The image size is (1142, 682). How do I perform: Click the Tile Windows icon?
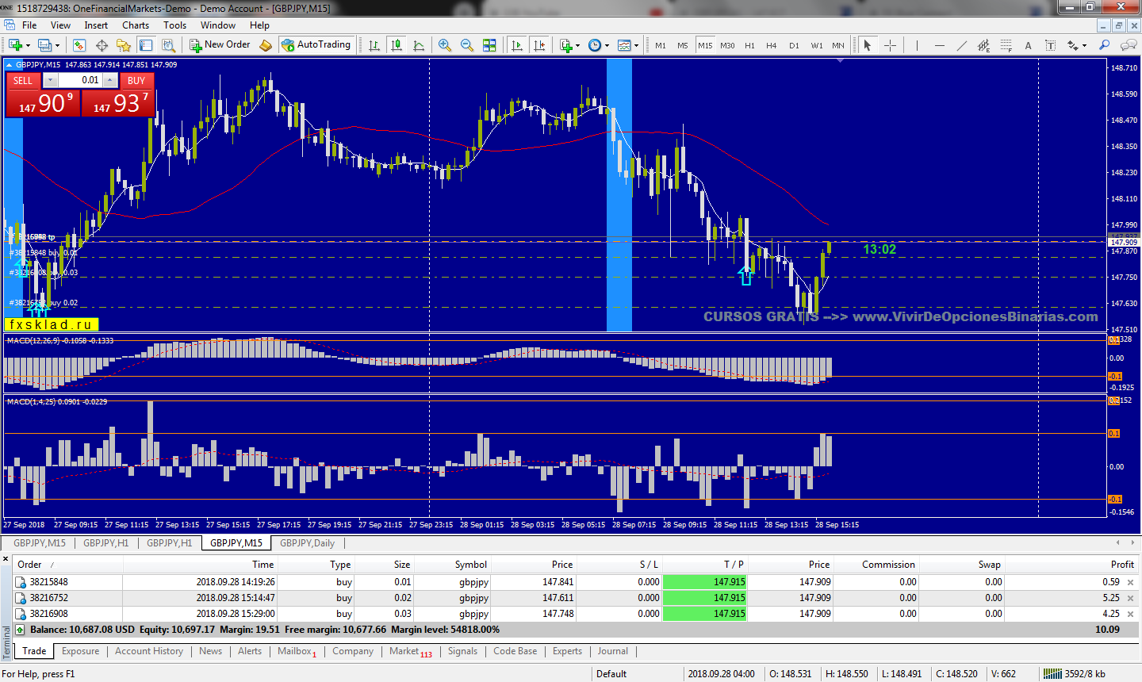pyautogui.click(x=489, y=45)
